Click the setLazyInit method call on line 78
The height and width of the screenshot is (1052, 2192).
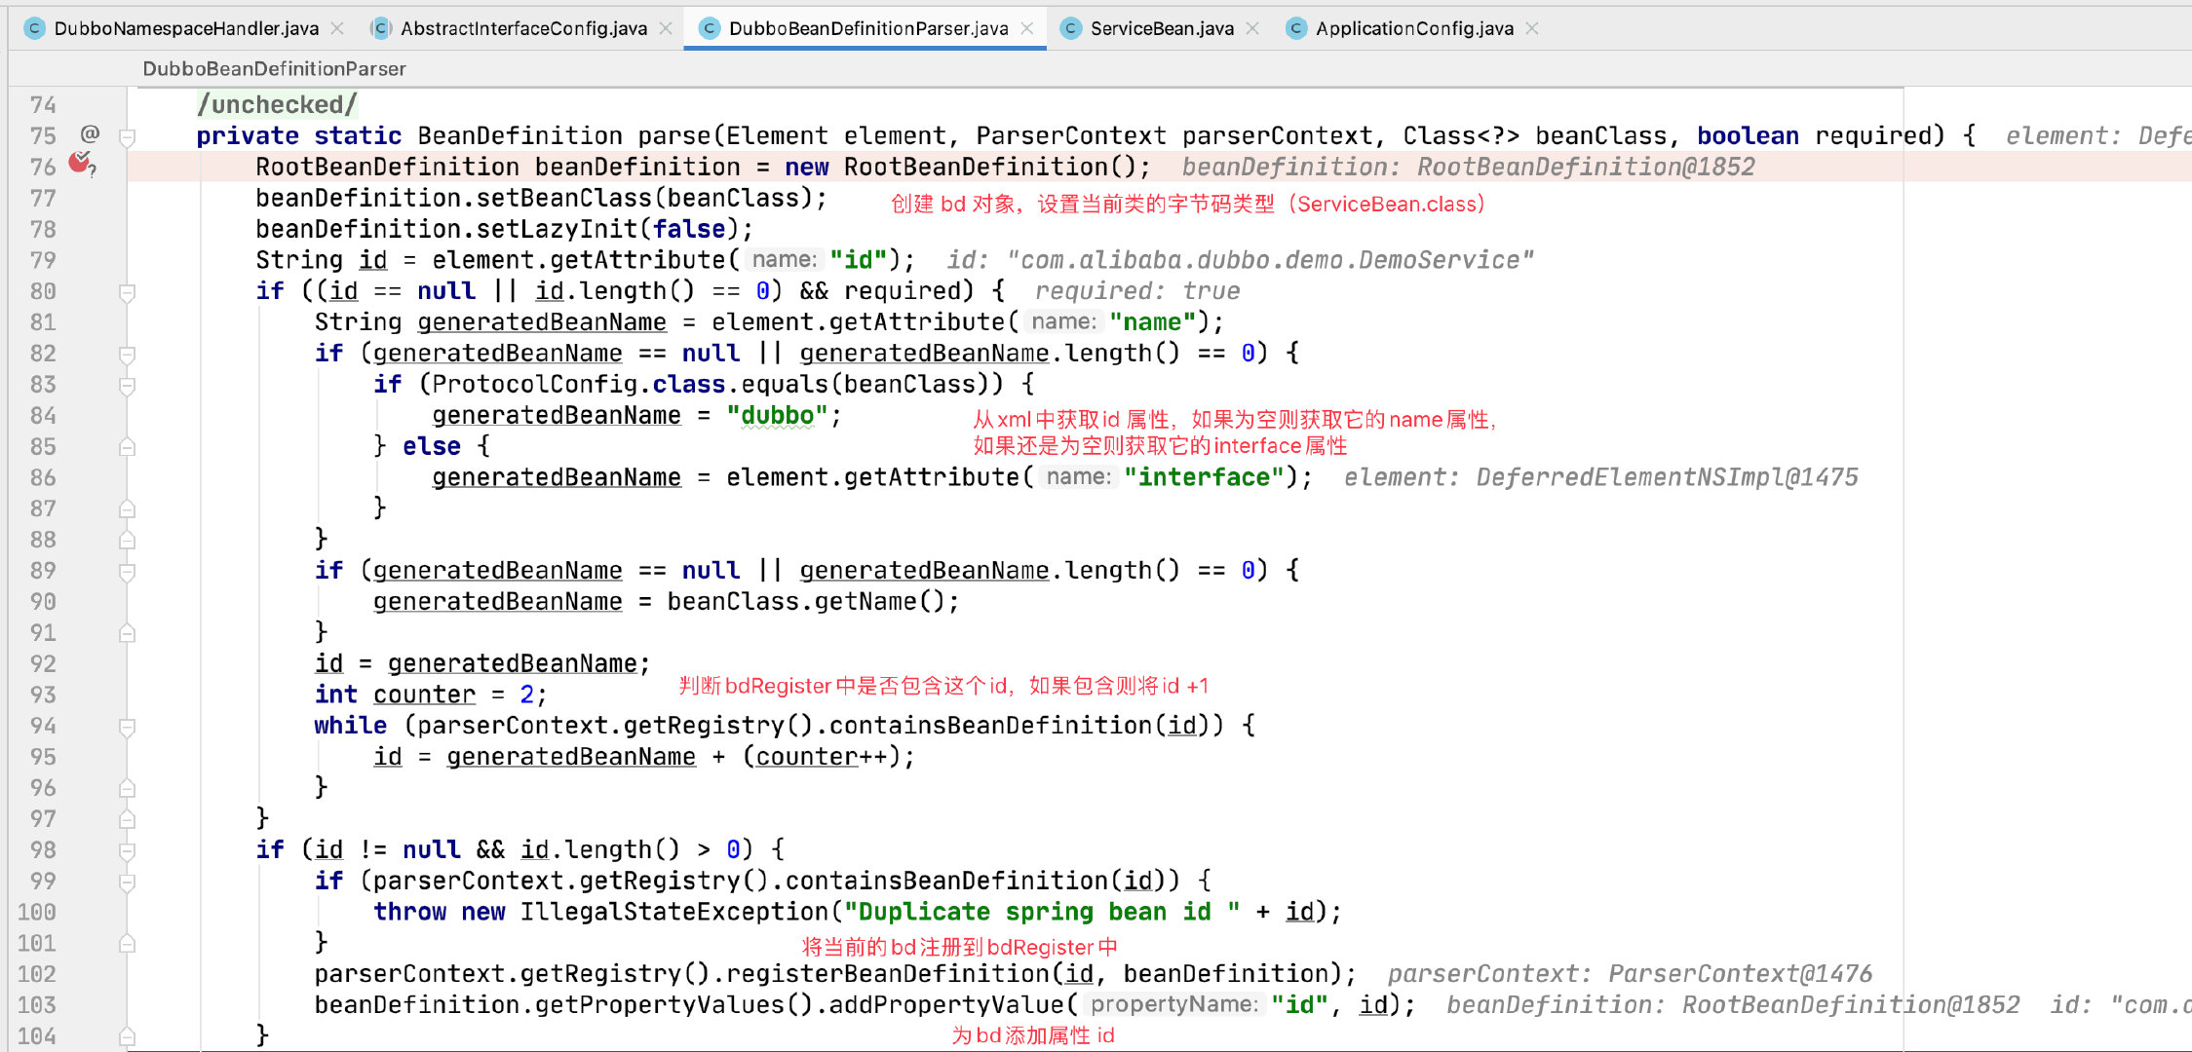tap(557, 229)
